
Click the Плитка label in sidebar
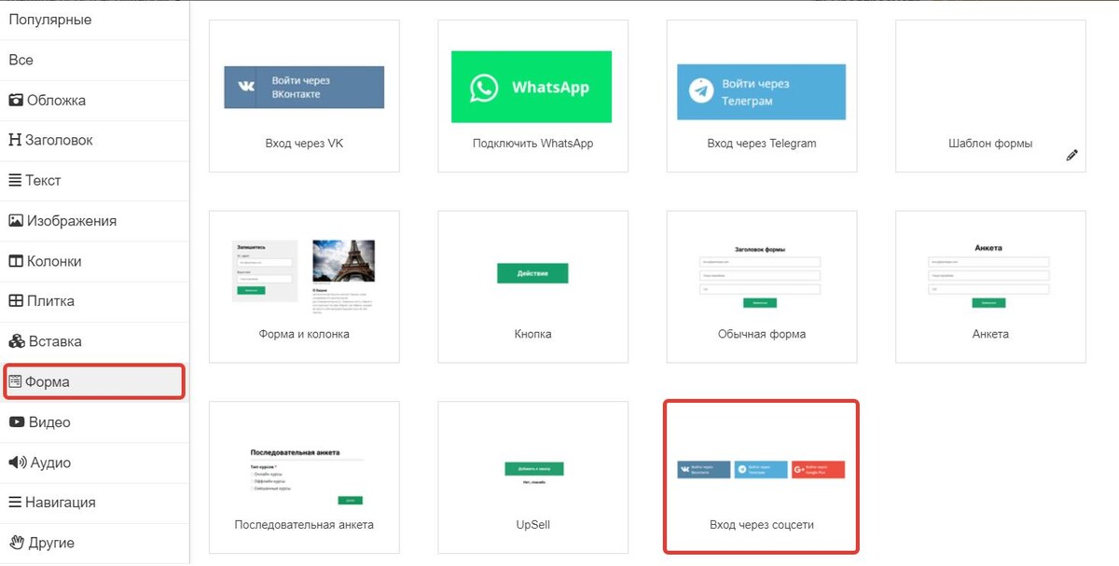click(x=50, y=301)
